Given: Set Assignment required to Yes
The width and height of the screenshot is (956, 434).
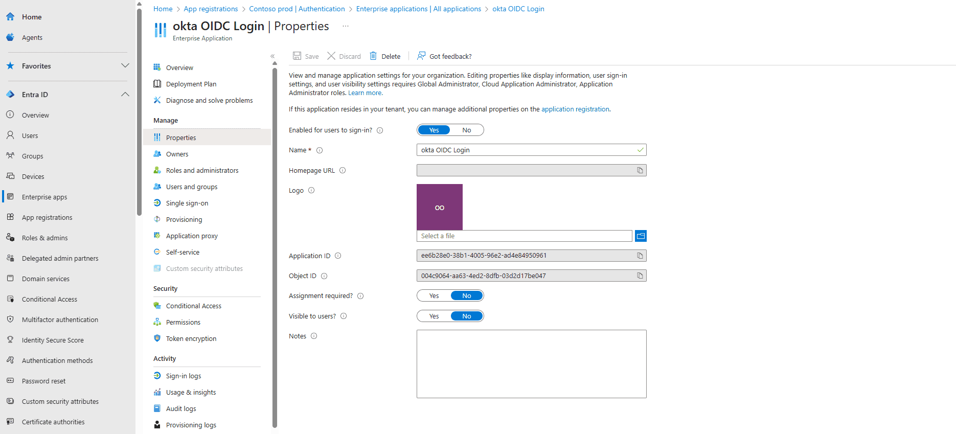Looking at the screenshot, I should point(434,295).
